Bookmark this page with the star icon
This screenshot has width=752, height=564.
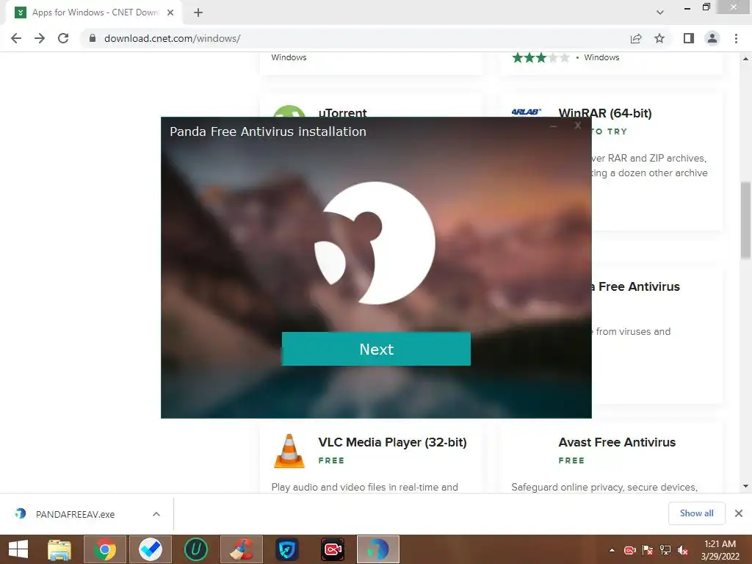(659, 38)
